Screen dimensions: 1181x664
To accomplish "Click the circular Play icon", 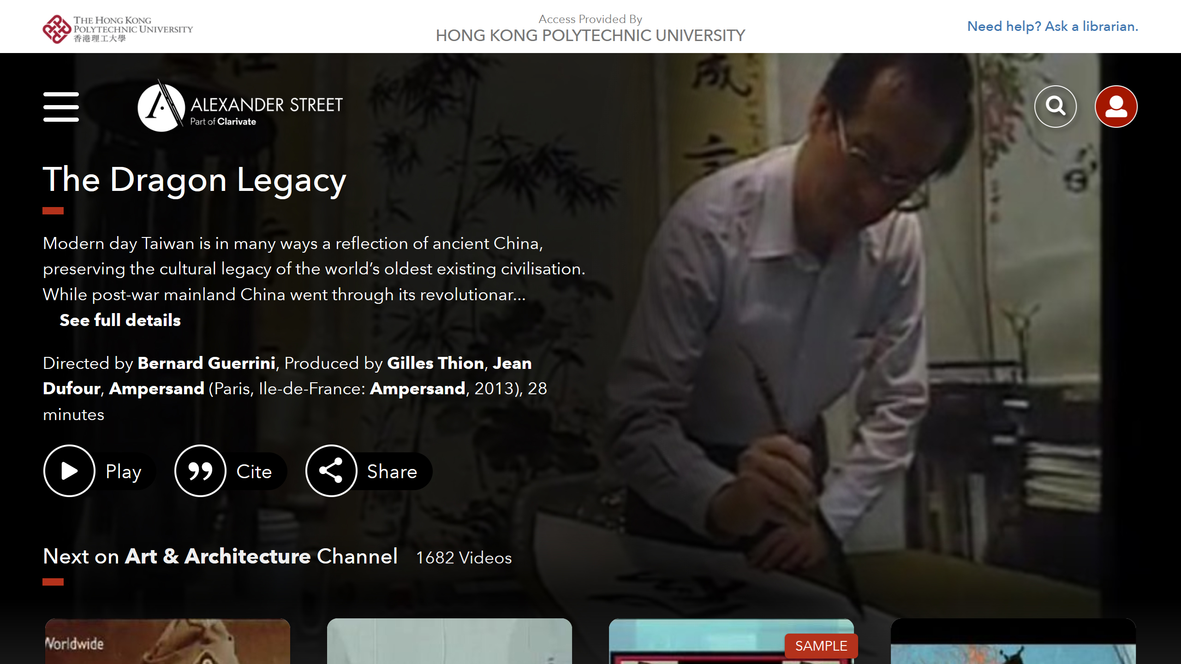I will 69,471.
